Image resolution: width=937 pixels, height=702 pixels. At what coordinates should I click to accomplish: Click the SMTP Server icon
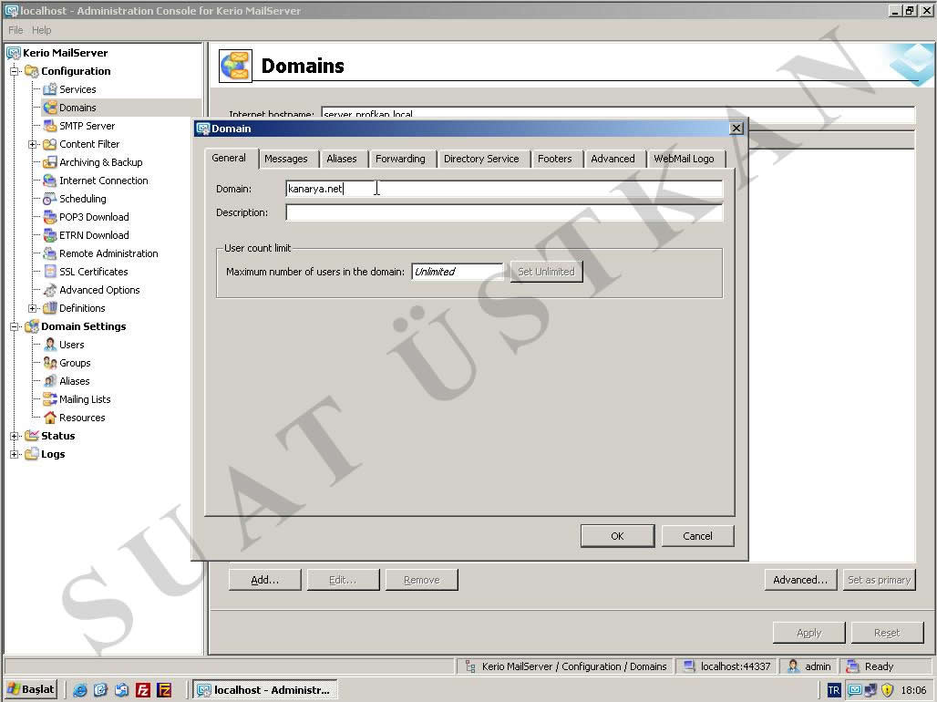(50, 126)
